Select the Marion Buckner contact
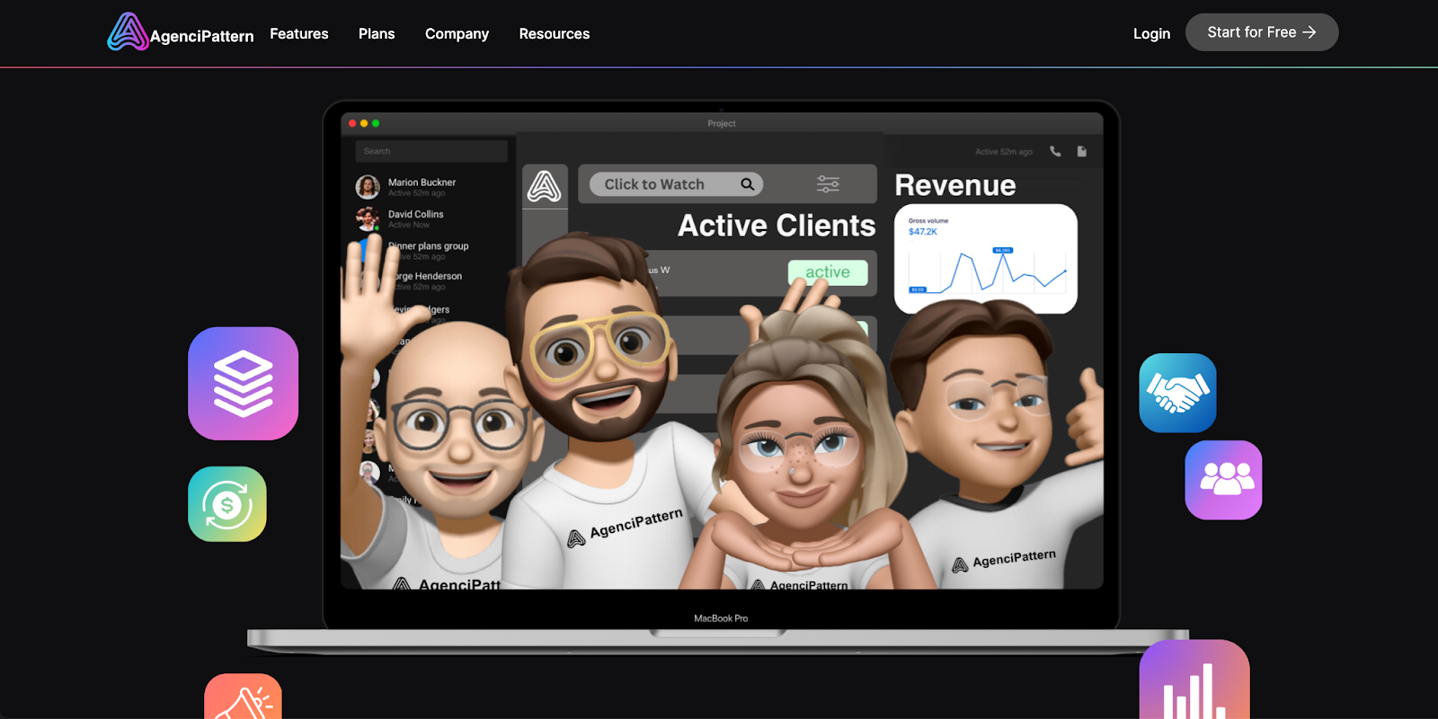This screenshot has width=1438, height=719. tap(433, 187)
